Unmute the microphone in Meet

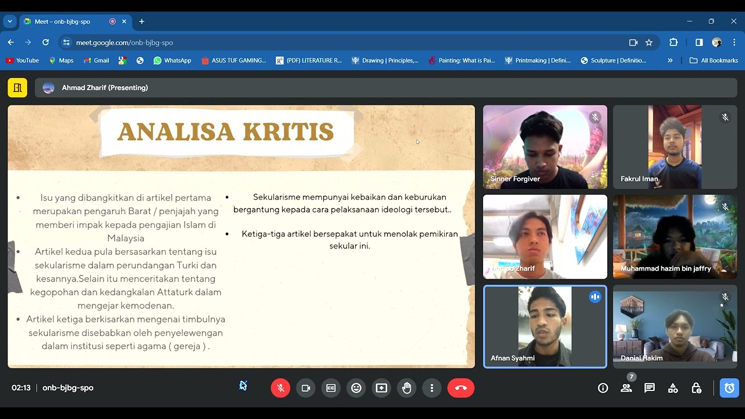pos(281,388)
